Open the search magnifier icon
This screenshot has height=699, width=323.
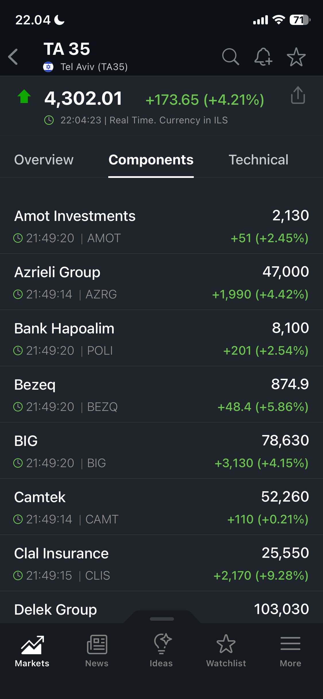230,57
